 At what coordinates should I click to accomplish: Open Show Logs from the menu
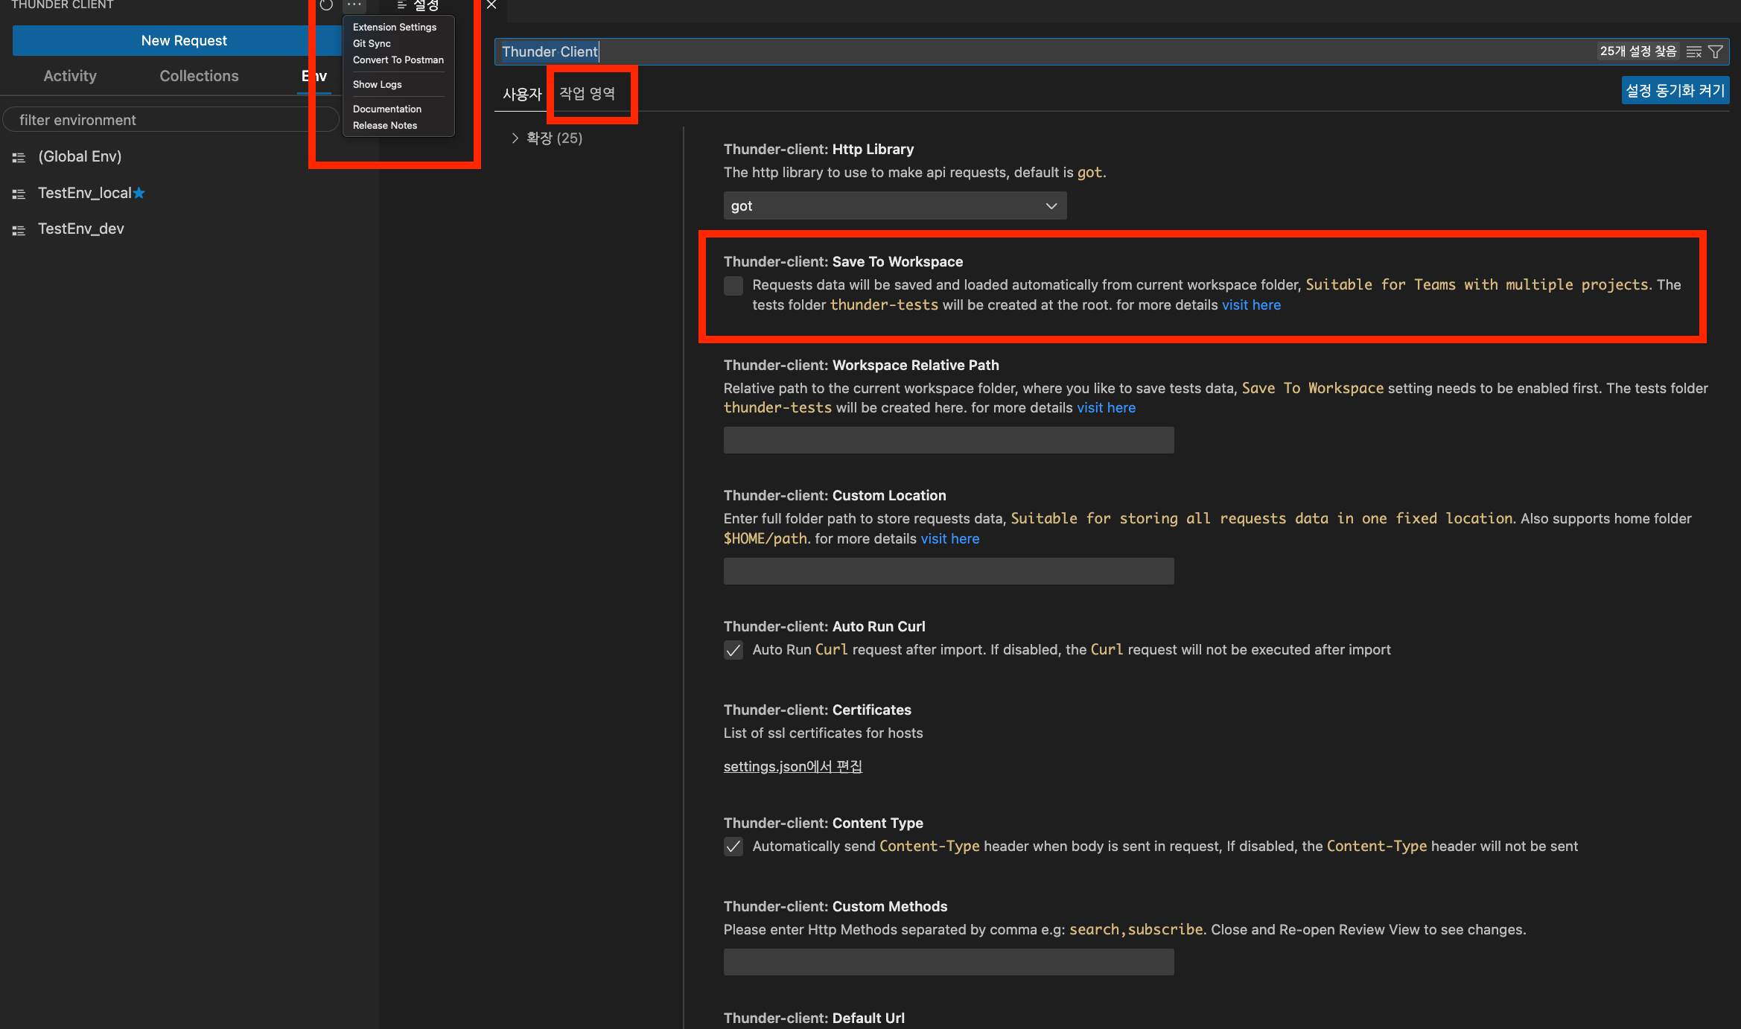click(x=378, y=84)
